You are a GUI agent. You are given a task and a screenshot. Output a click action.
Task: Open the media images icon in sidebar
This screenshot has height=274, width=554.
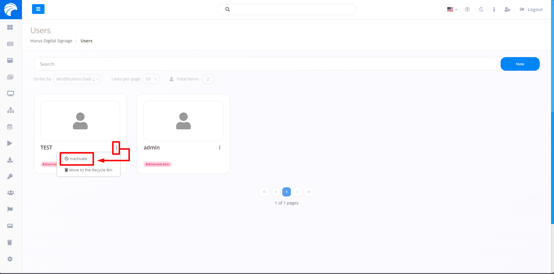10,77
